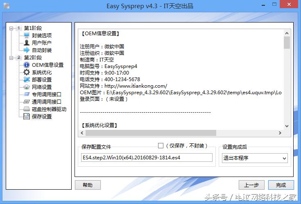The width and height of the screenshot is (301, 204).
Task: Open 磁盘控制器驱动 settings page
Action: [x=49, y=109]
